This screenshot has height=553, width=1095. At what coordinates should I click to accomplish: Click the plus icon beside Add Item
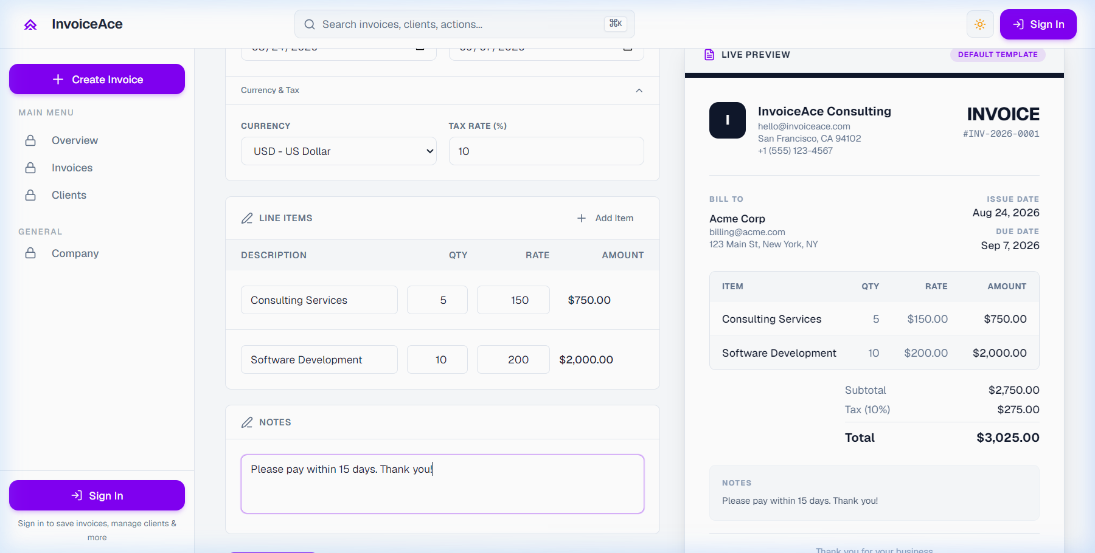coord(582,218)
